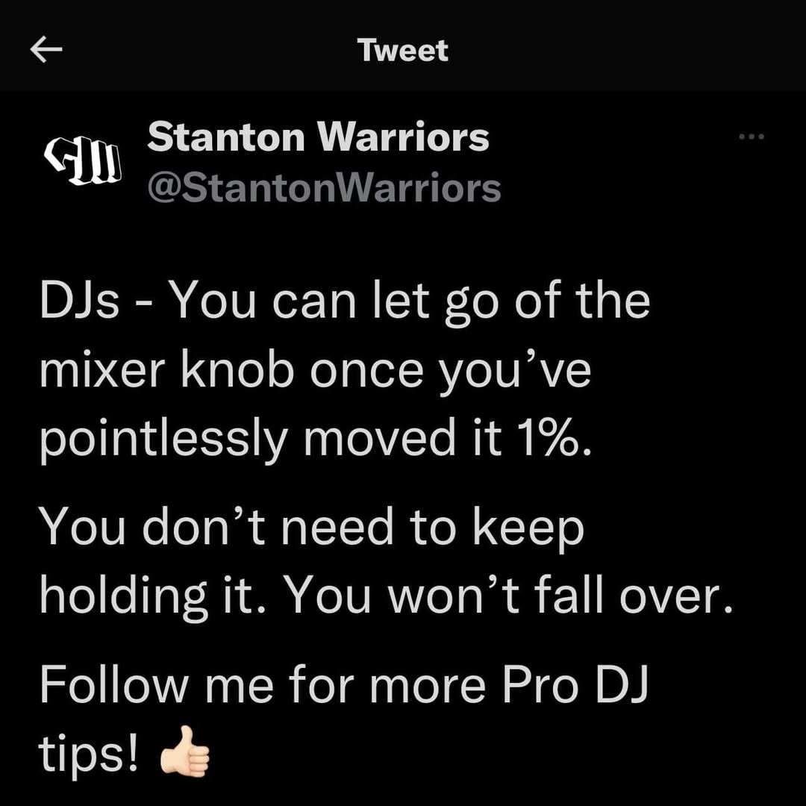This screenshot has width=806, height=806.
Task: Click the word Warriors in the display name
Action: tap(402, 137)
